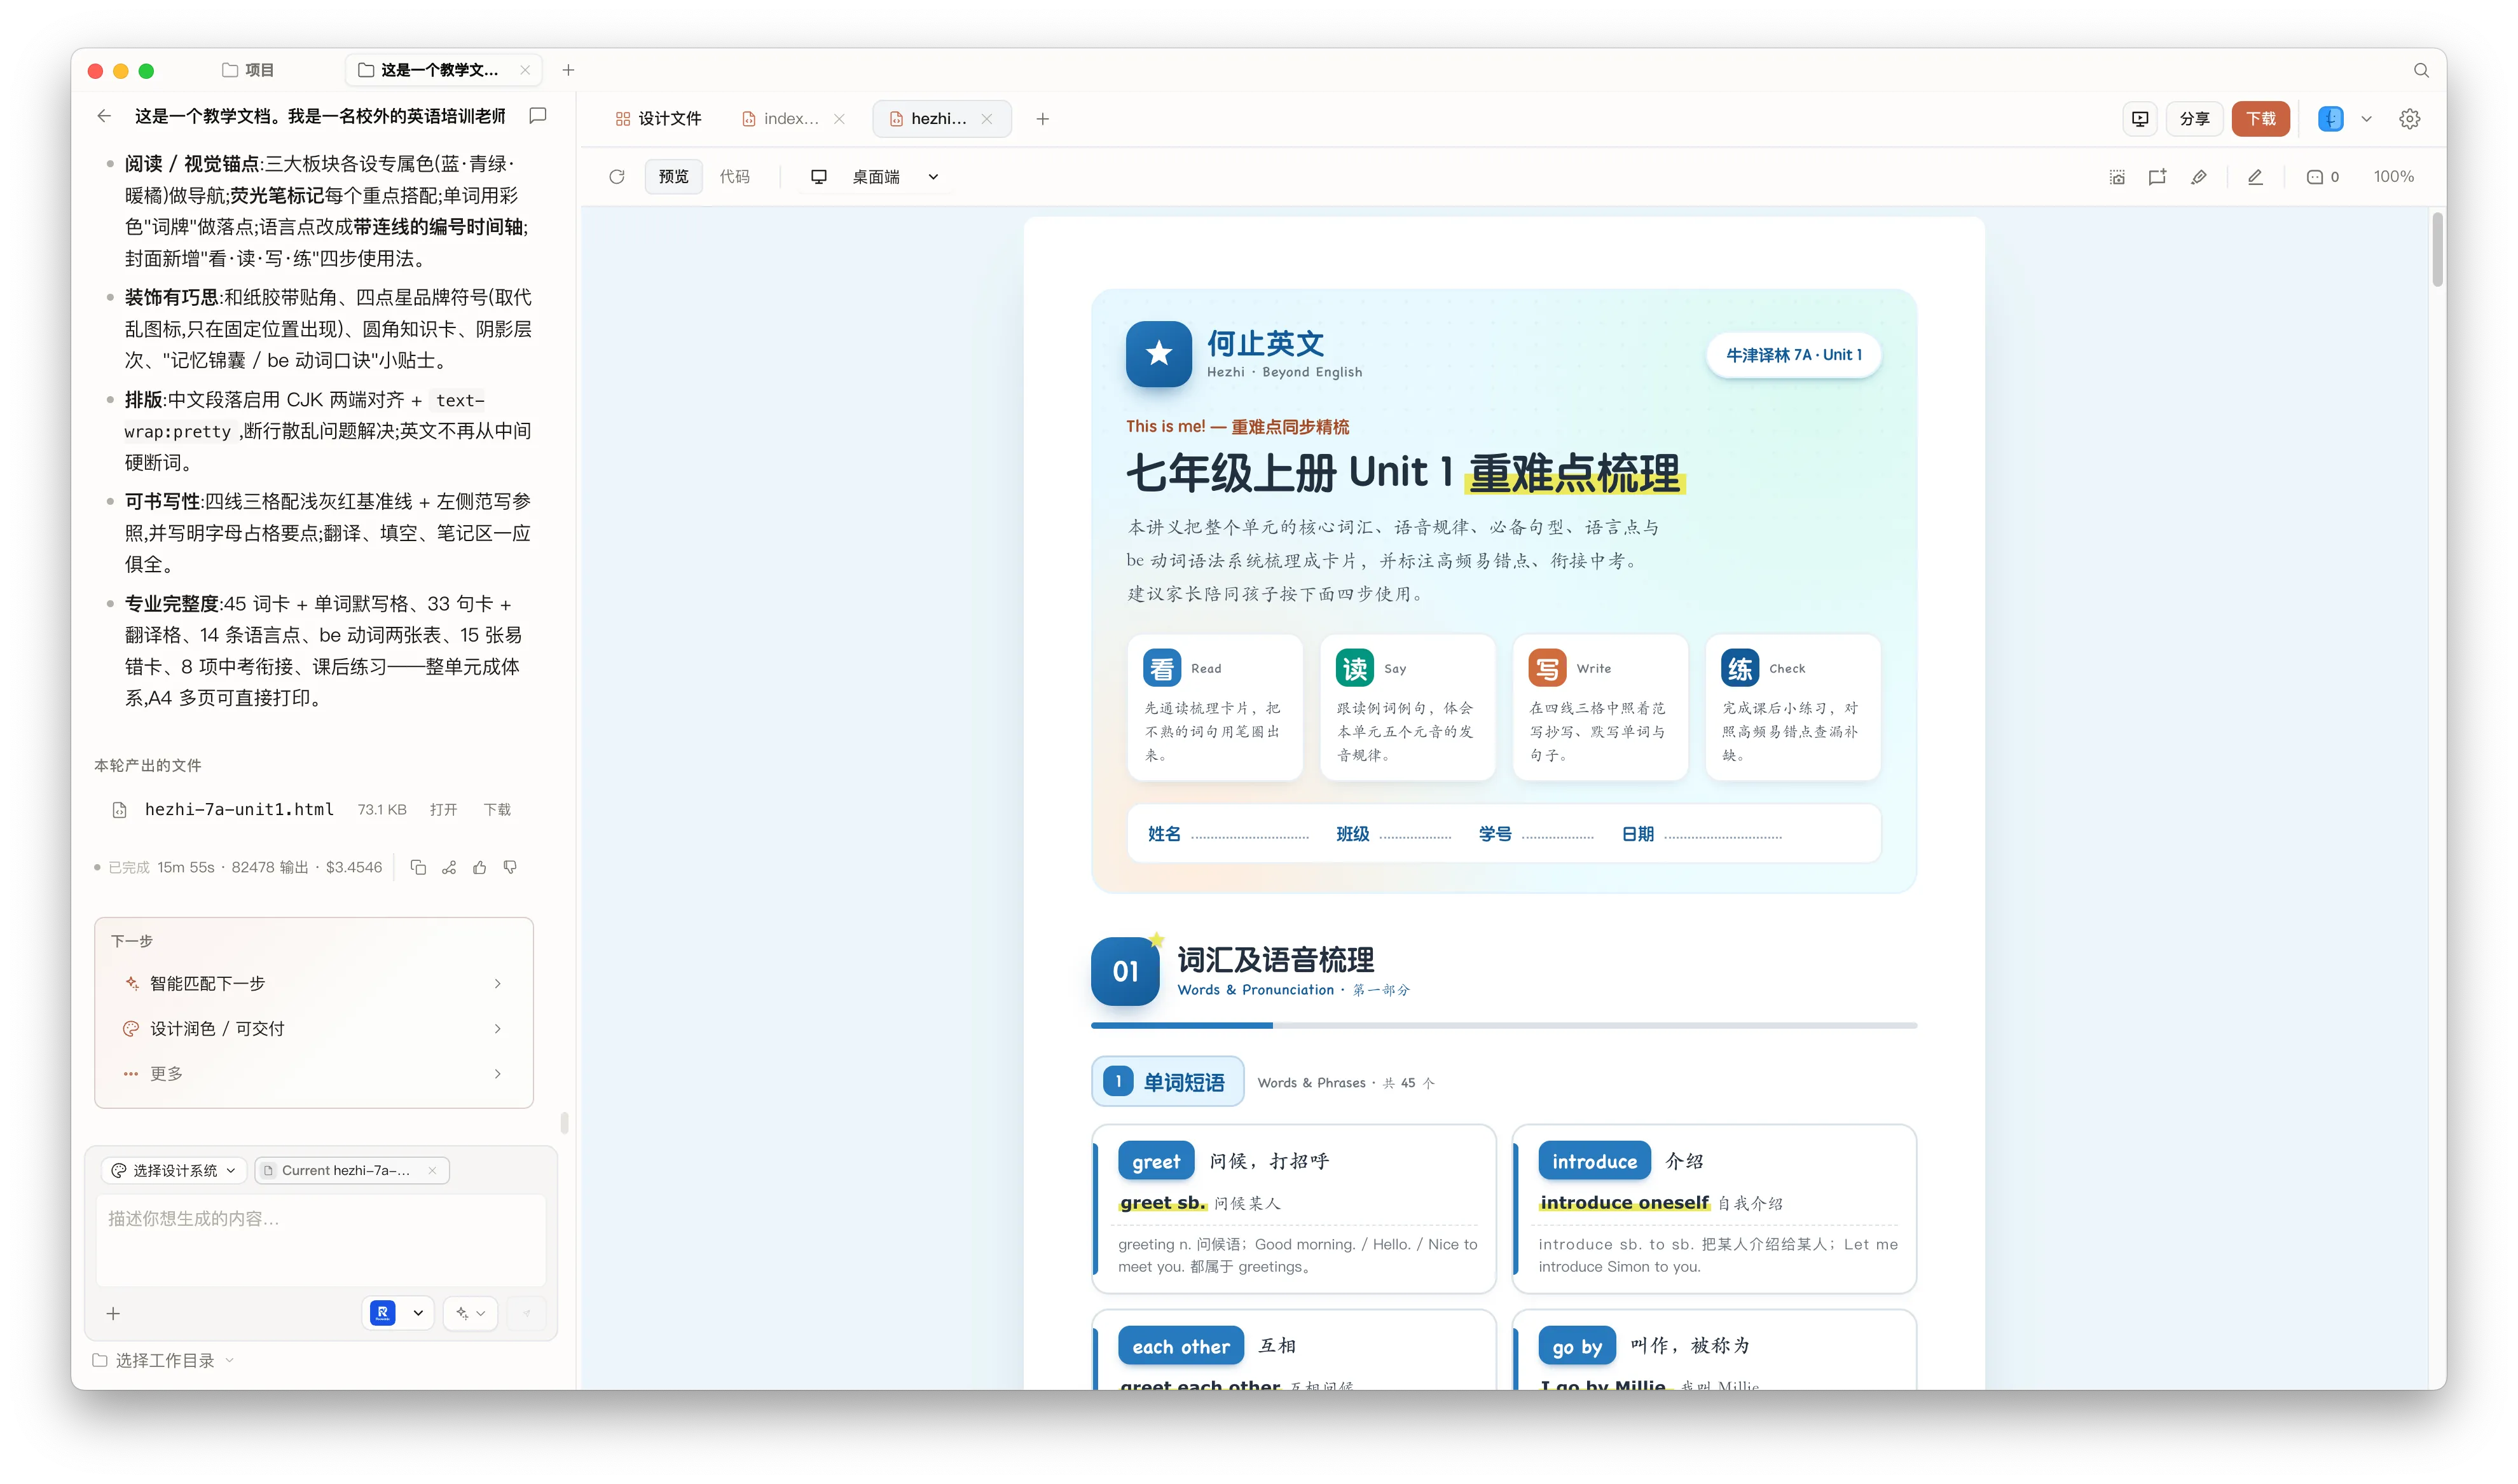Click the preview's vertical scrollbar thumb
Image resolution: width=2518 pixels, height=1484 pixels.
pyautogui.click(x=2438, y=250)
